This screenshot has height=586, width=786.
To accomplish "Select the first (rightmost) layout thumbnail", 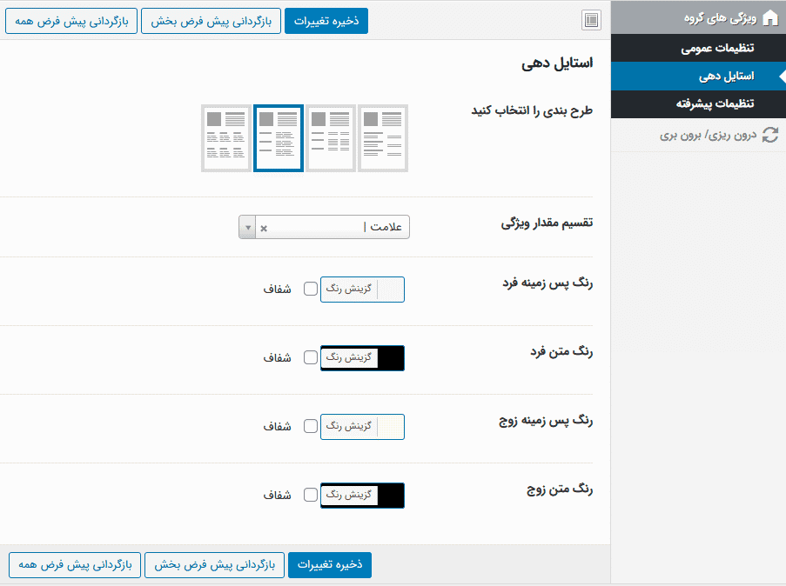I will [x=382, y=138].
